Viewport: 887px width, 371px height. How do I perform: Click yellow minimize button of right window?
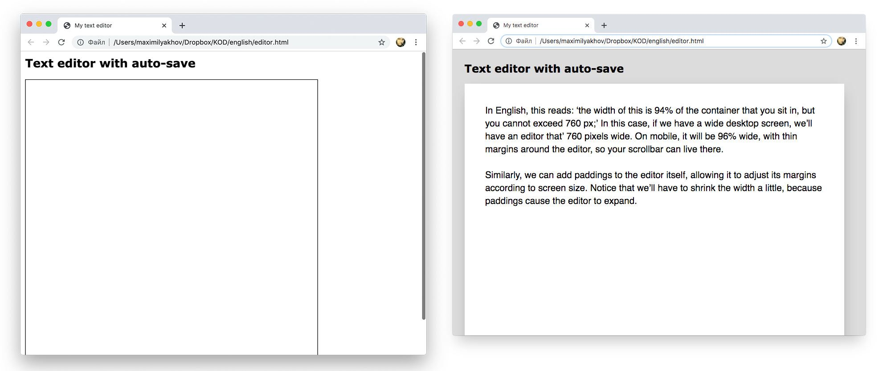click(470, 24)
